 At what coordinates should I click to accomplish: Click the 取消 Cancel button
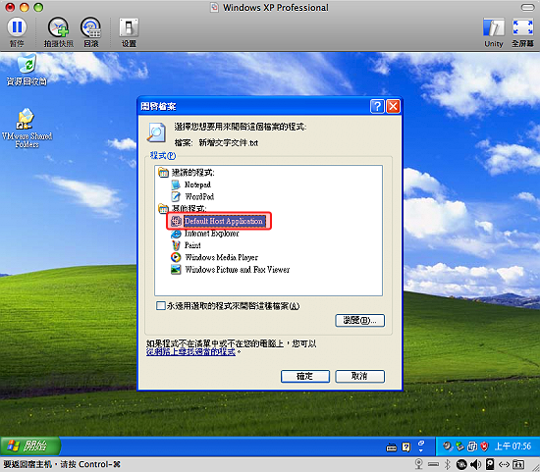click(360, 376)
